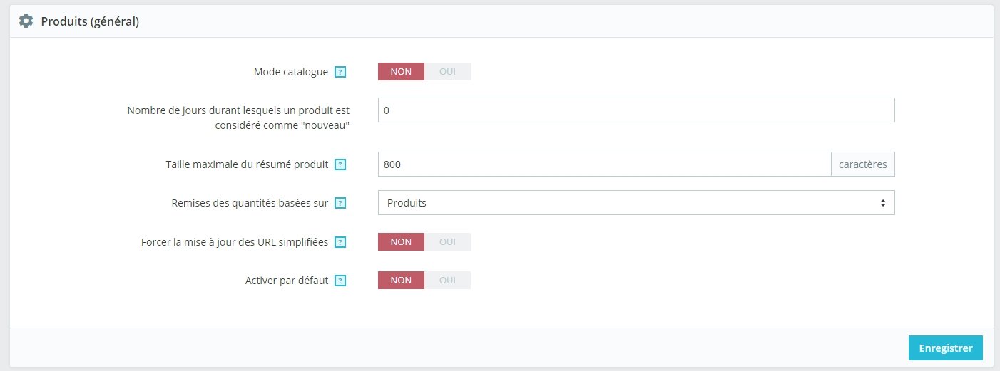This screenshot has width=1000, height=371.
Task: Focus the new product days field
Action: tap(636, 110)
